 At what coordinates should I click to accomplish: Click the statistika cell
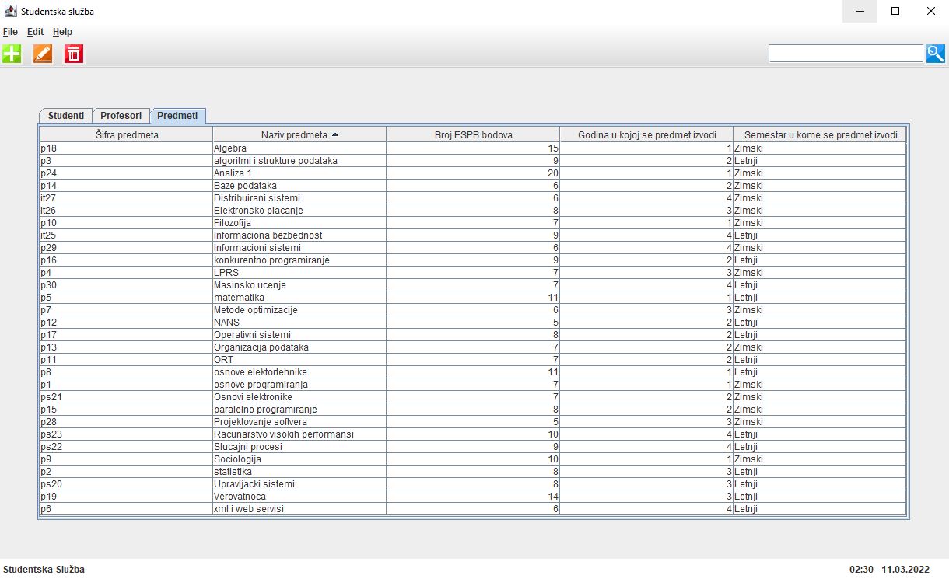point(299,472)
